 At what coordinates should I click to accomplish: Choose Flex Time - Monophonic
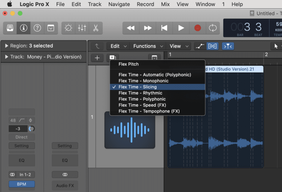point(157,81)
